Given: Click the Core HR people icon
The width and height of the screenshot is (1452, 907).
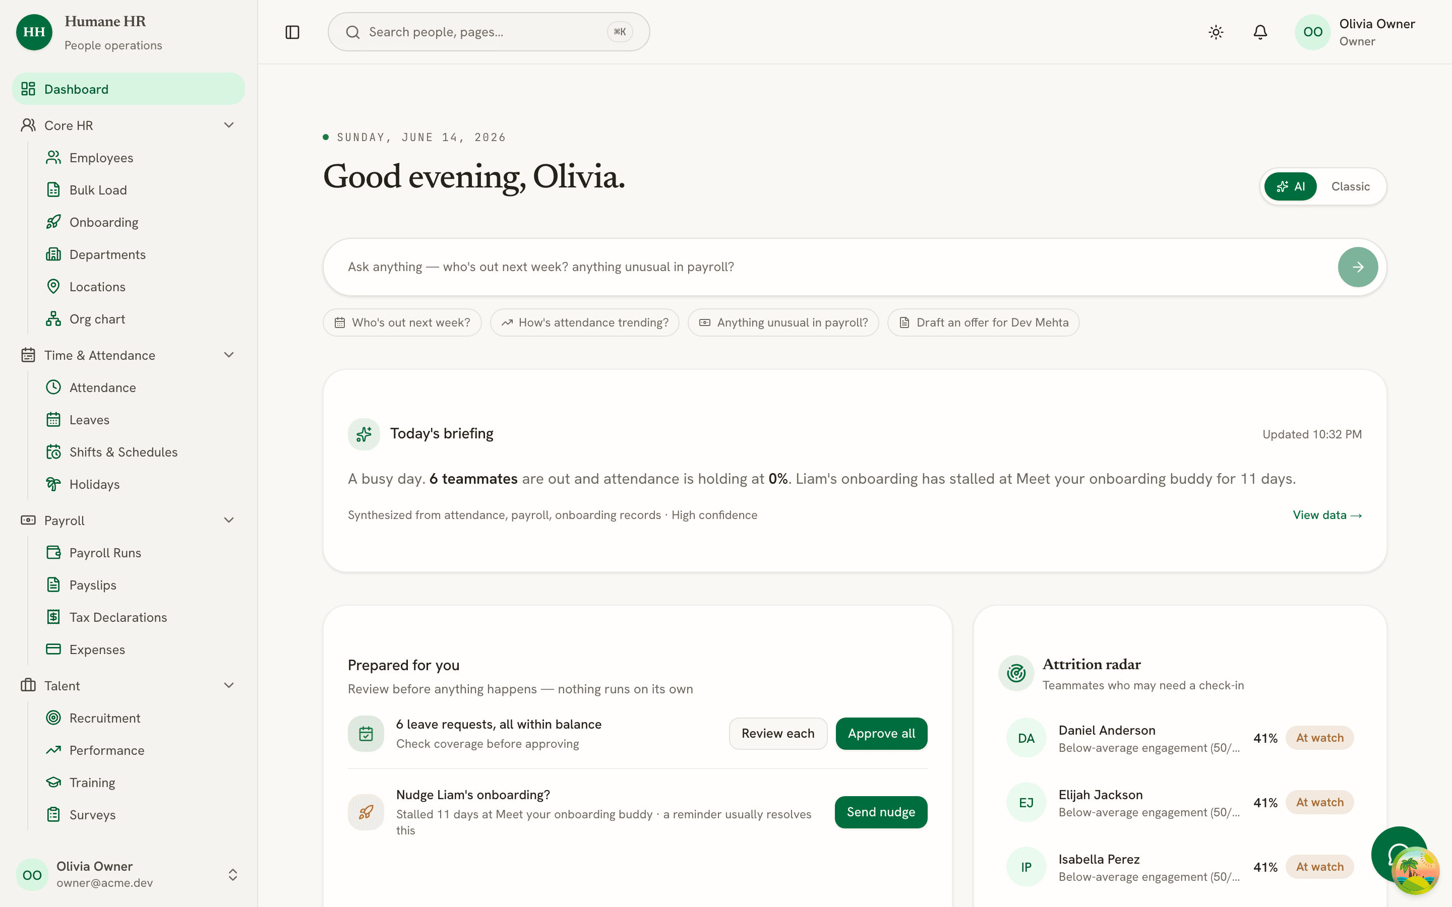Looking at the screenshot, I should [x=28, y=125].
